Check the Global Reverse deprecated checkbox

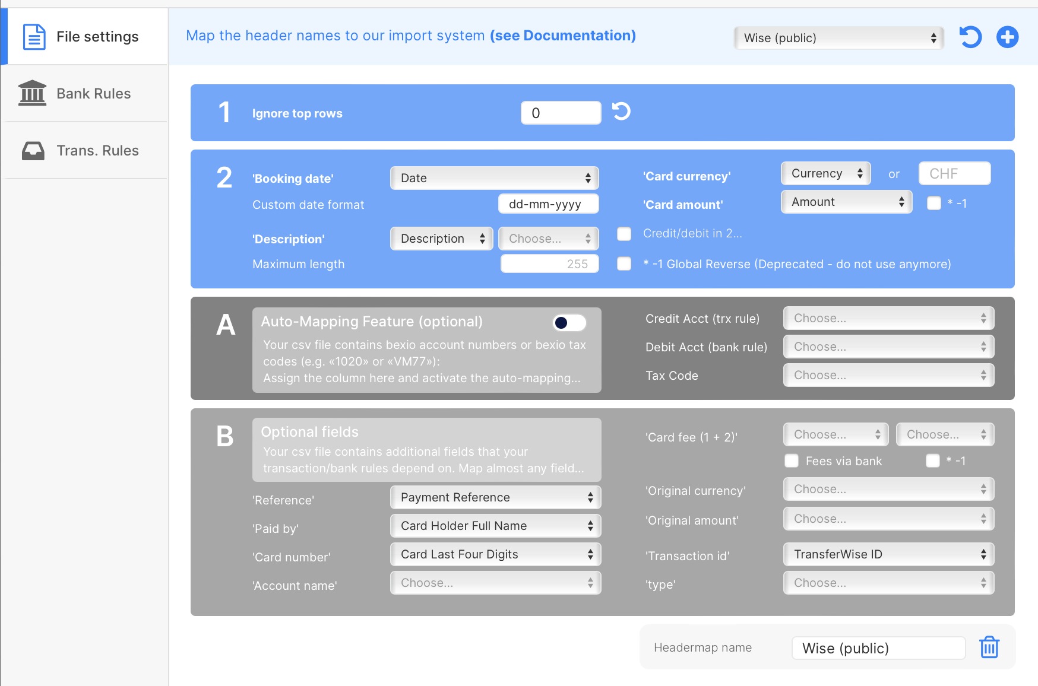(624, 263)
